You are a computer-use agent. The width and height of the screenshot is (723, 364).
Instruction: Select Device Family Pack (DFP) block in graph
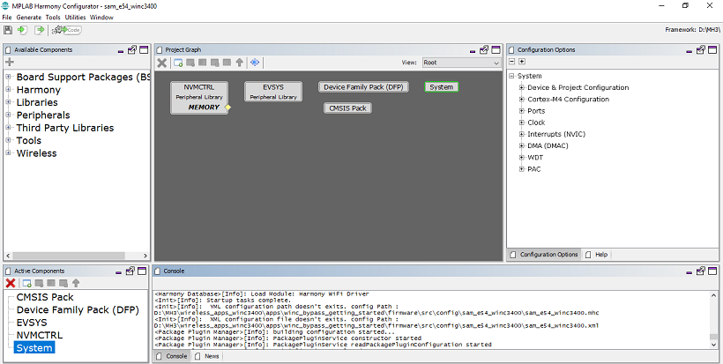(363, 87)
